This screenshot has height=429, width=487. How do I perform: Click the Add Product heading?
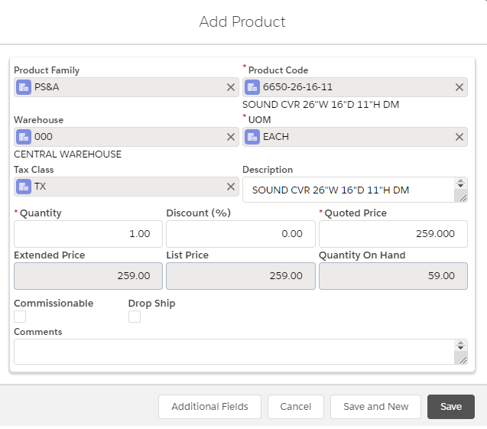click(242, 21)
